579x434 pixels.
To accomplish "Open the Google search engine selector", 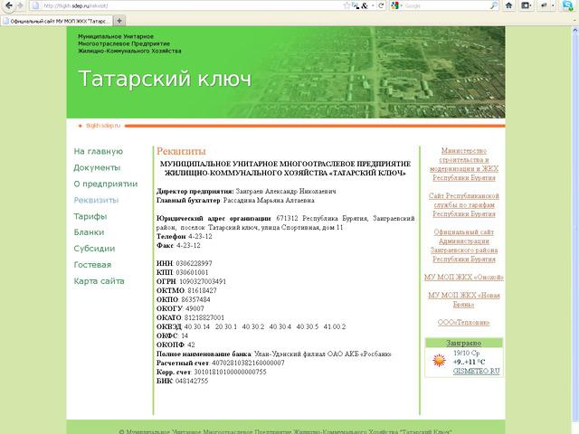I will coord(396,5).
